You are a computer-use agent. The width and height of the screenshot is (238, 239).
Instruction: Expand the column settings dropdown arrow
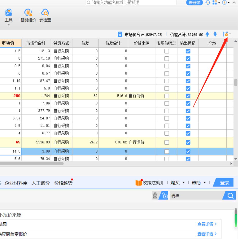230,34
